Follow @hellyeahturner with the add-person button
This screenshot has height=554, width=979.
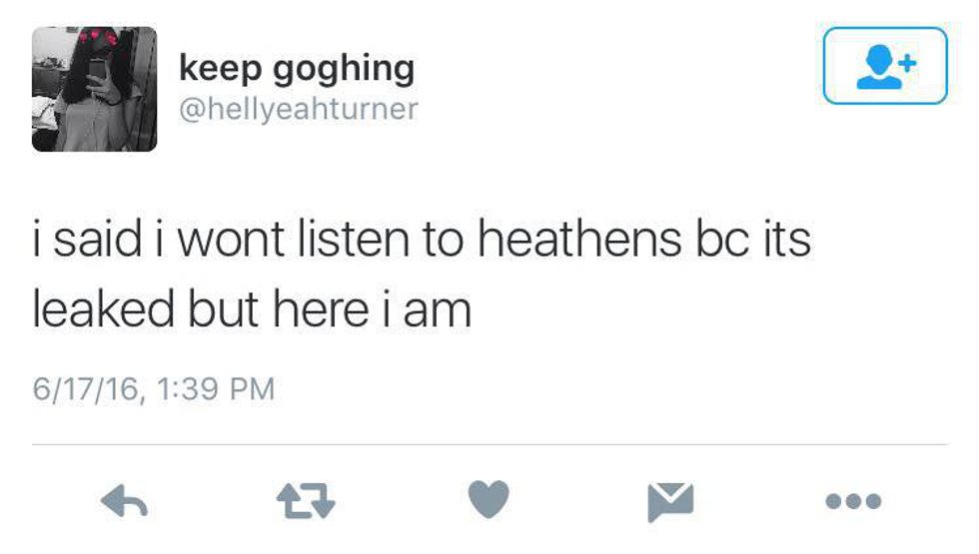(885, 66)
